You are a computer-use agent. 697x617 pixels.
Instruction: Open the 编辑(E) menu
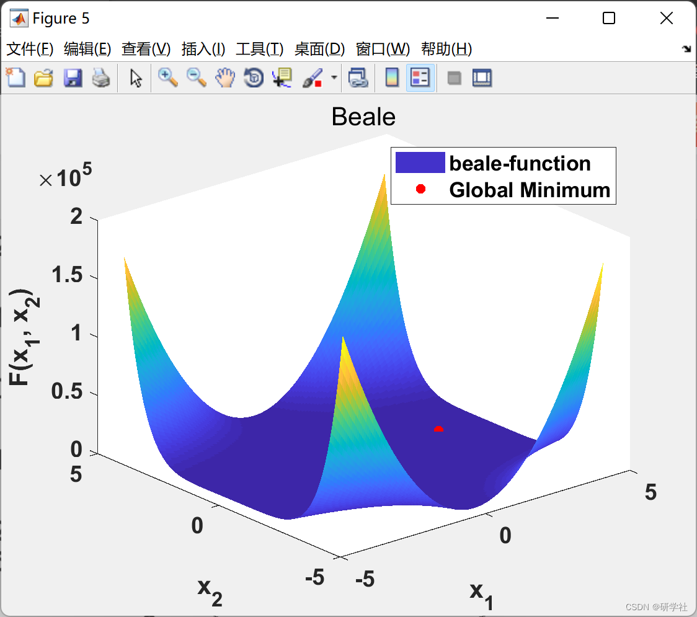click(87, 49)
